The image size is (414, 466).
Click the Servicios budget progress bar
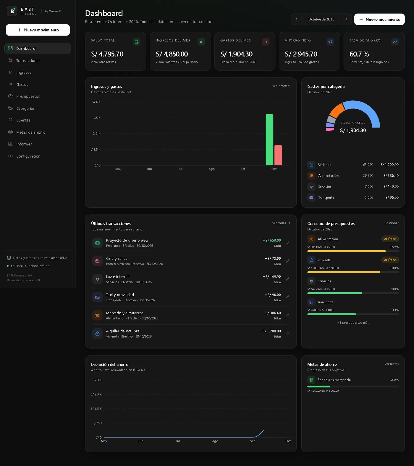(353, 293)
